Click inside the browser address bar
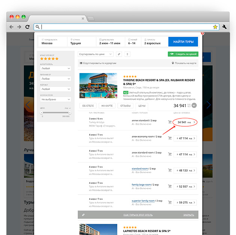236x235 pixels. pos(126,27)
